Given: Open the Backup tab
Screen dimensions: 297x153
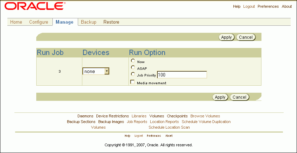Looking at the screenshot, I should point(89,22).
